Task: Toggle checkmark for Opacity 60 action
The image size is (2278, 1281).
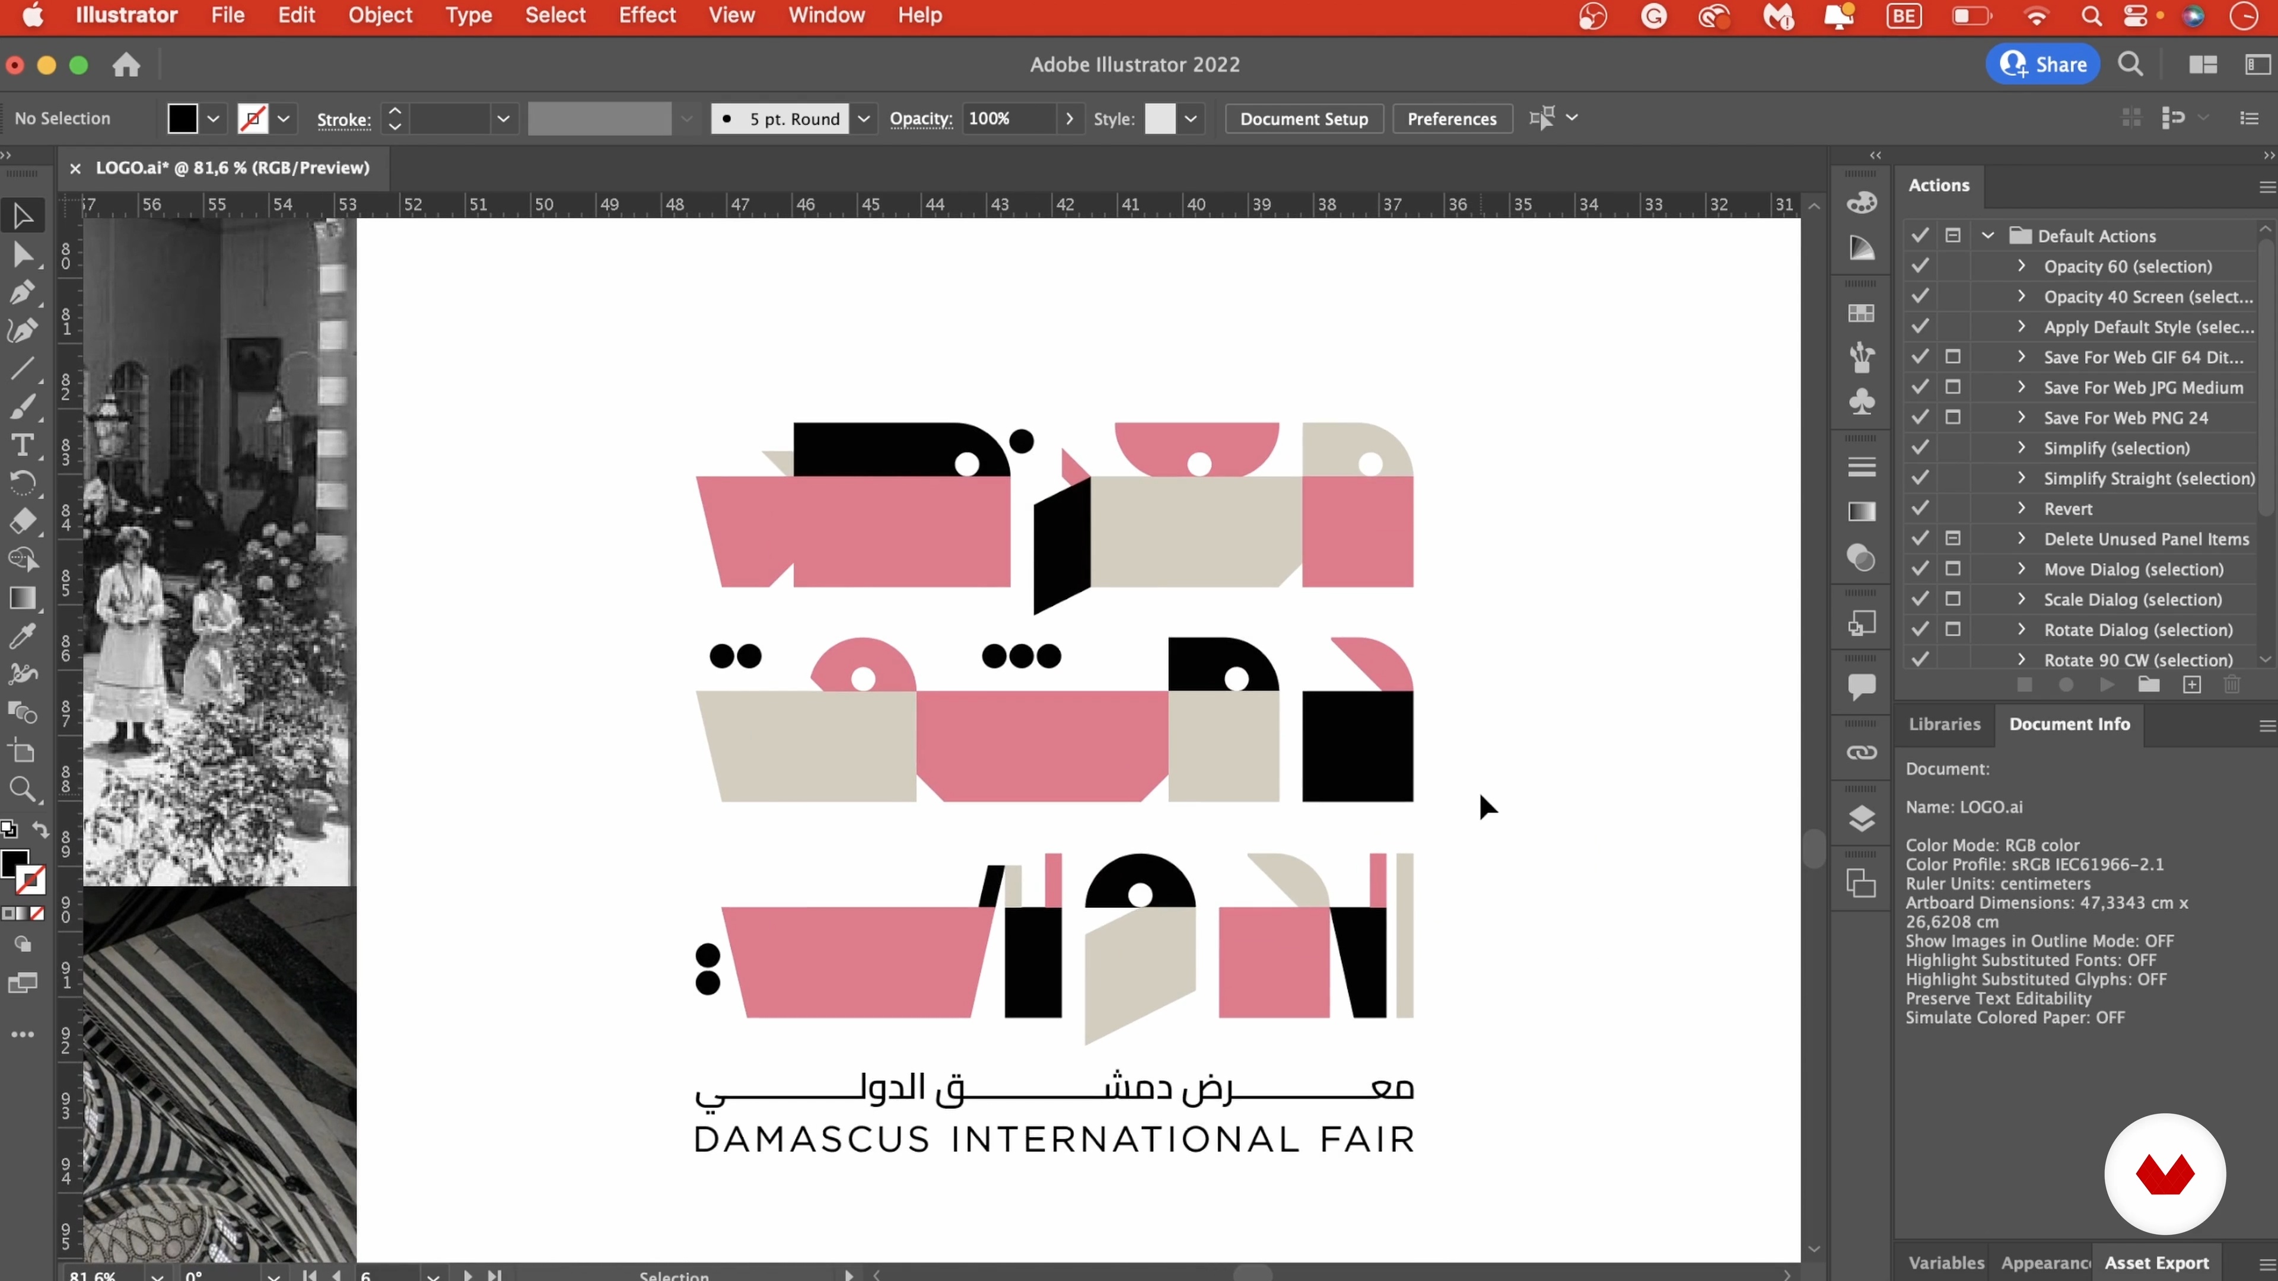Action: click(1920, 265)
